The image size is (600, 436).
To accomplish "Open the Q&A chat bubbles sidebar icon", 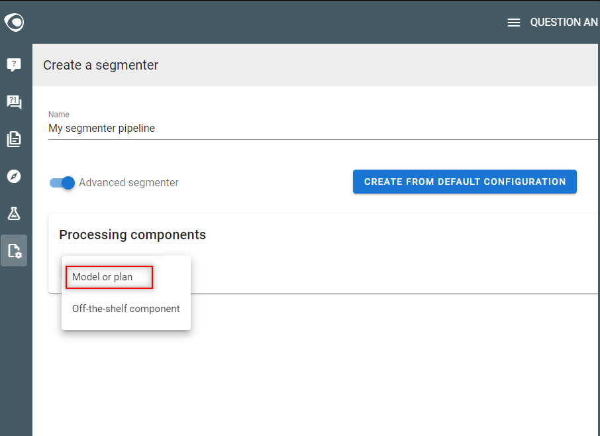I will pos(14,102).
